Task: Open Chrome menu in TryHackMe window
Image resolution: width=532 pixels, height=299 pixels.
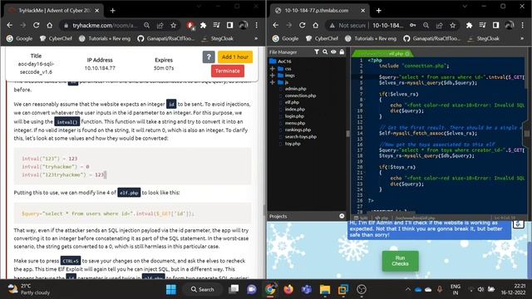Action: (x=257, y=26)
